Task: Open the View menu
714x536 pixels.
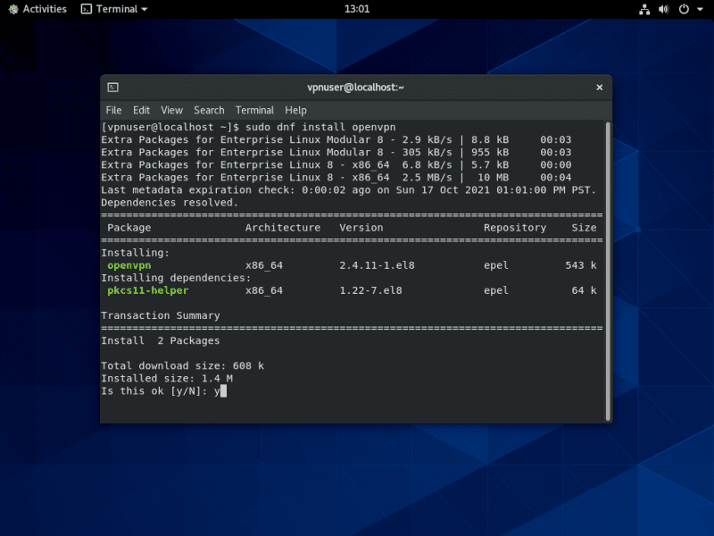Action: 171,110
